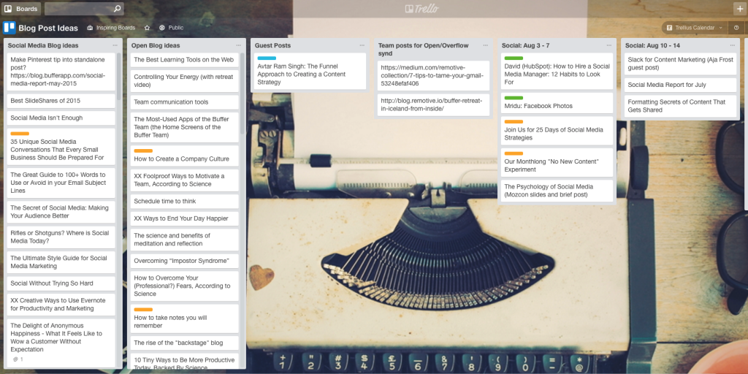The image size is (748, 374).
Task: Click the Social: Aug 3 - 7 list title
Action: point(526,45)
